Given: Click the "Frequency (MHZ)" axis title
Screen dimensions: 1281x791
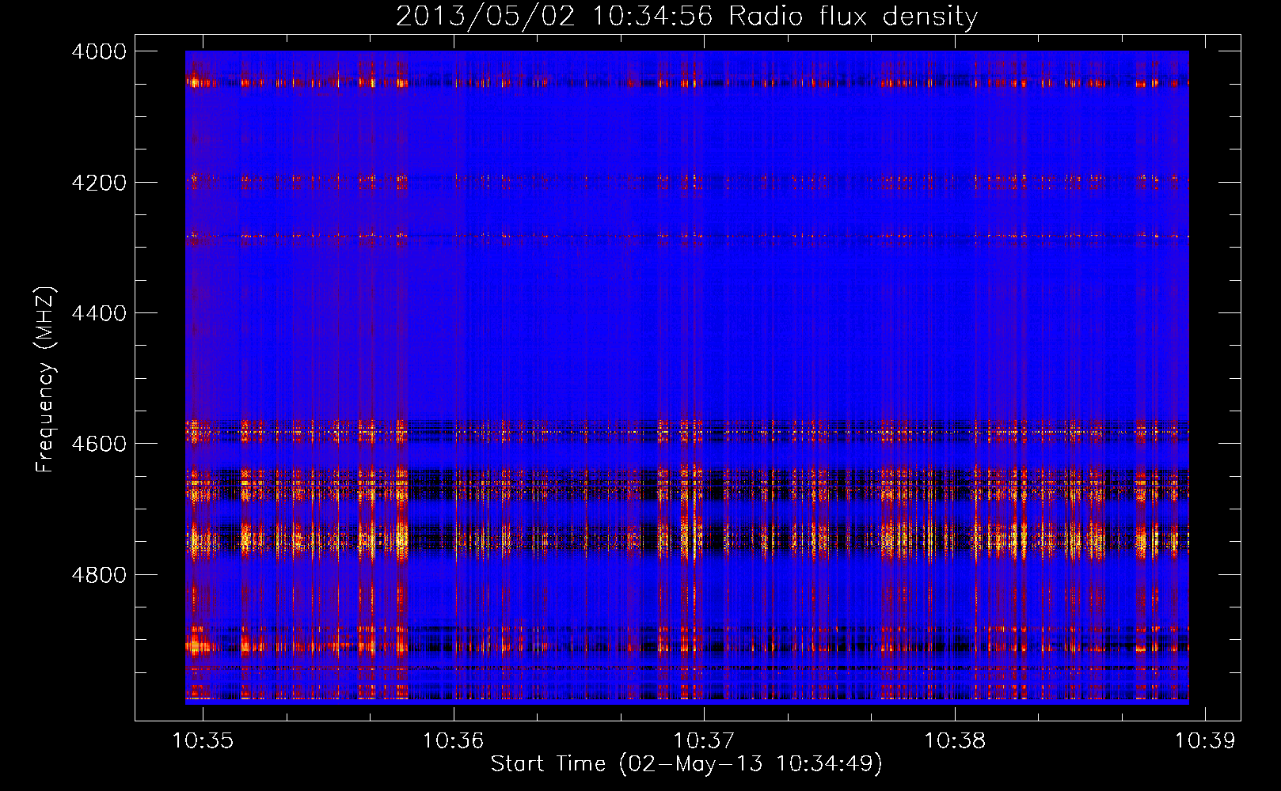Looking at the screenshot, I should (x=45, y=379).
